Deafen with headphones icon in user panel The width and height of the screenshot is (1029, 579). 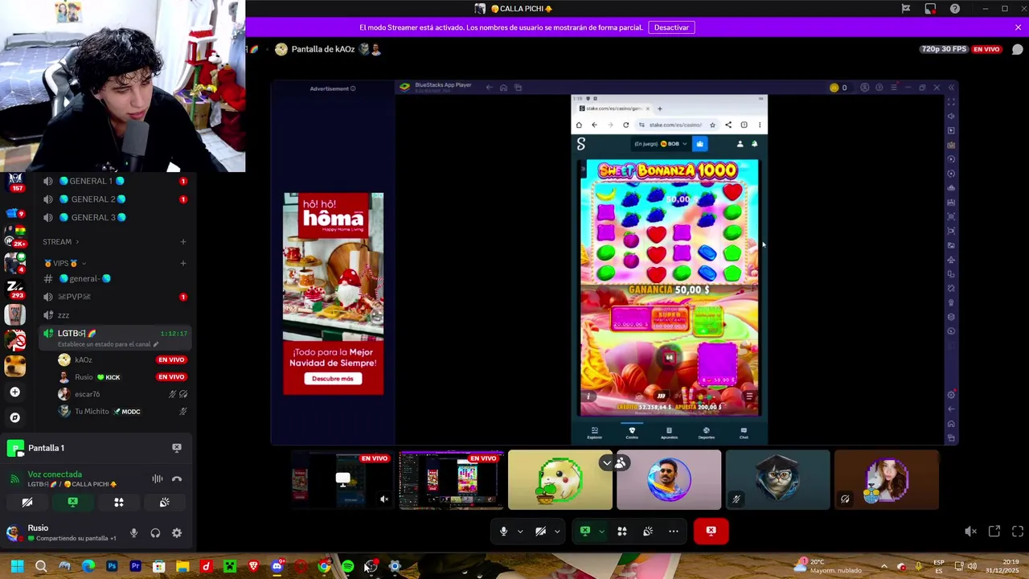point(155,532)
